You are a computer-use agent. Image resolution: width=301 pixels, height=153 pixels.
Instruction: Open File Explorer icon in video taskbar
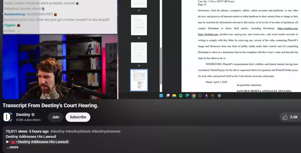point(174,96)
